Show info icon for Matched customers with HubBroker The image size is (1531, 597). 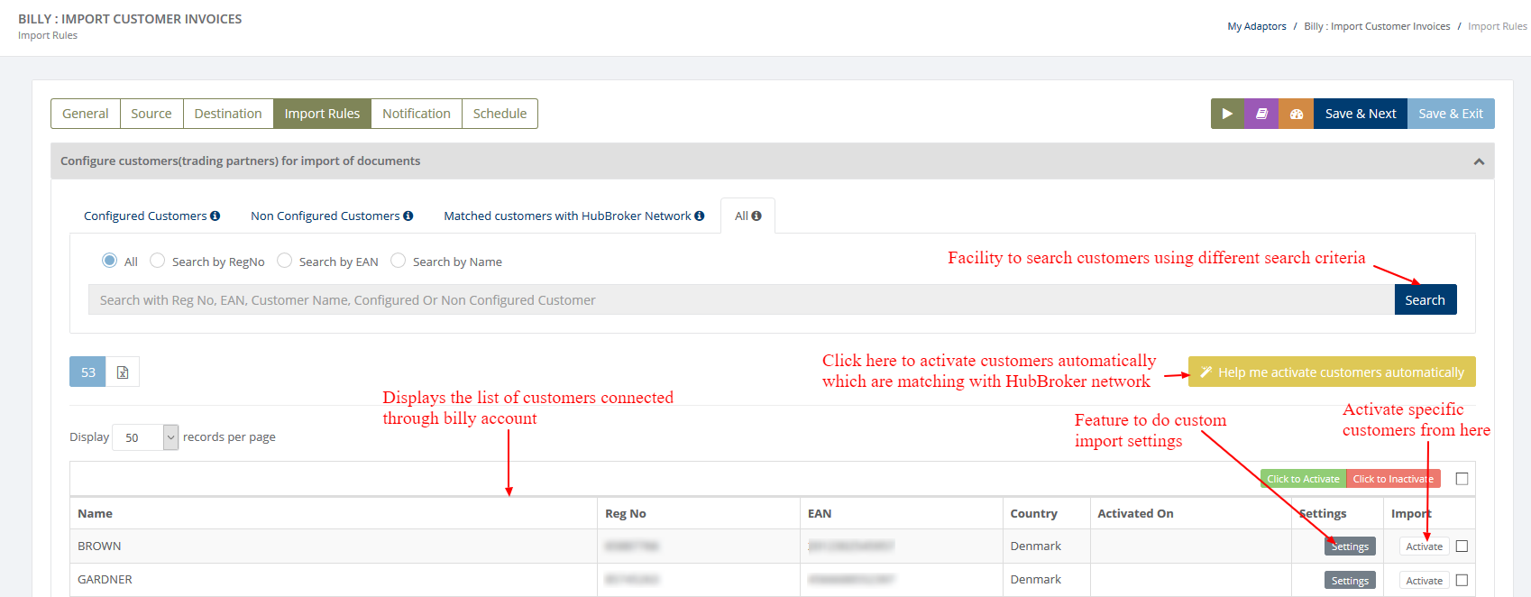(x=700, y=216)
